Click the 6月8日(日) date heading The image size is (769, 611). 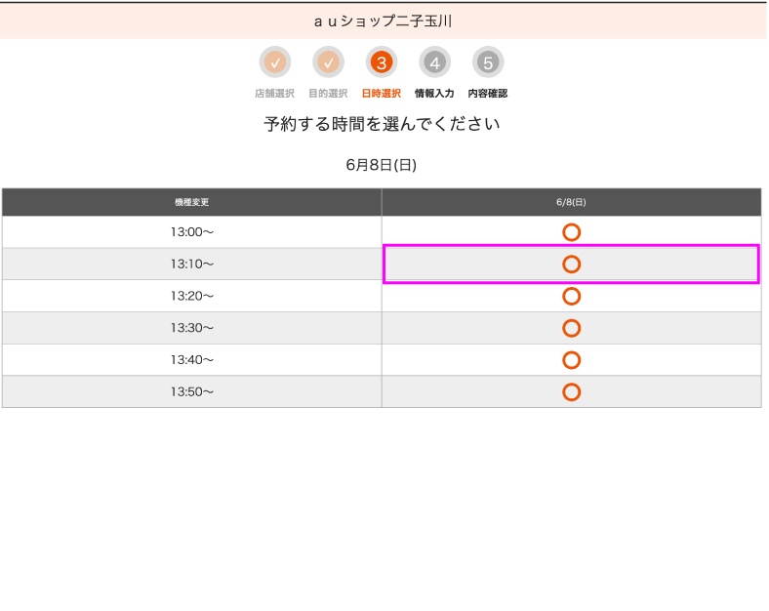382,165
